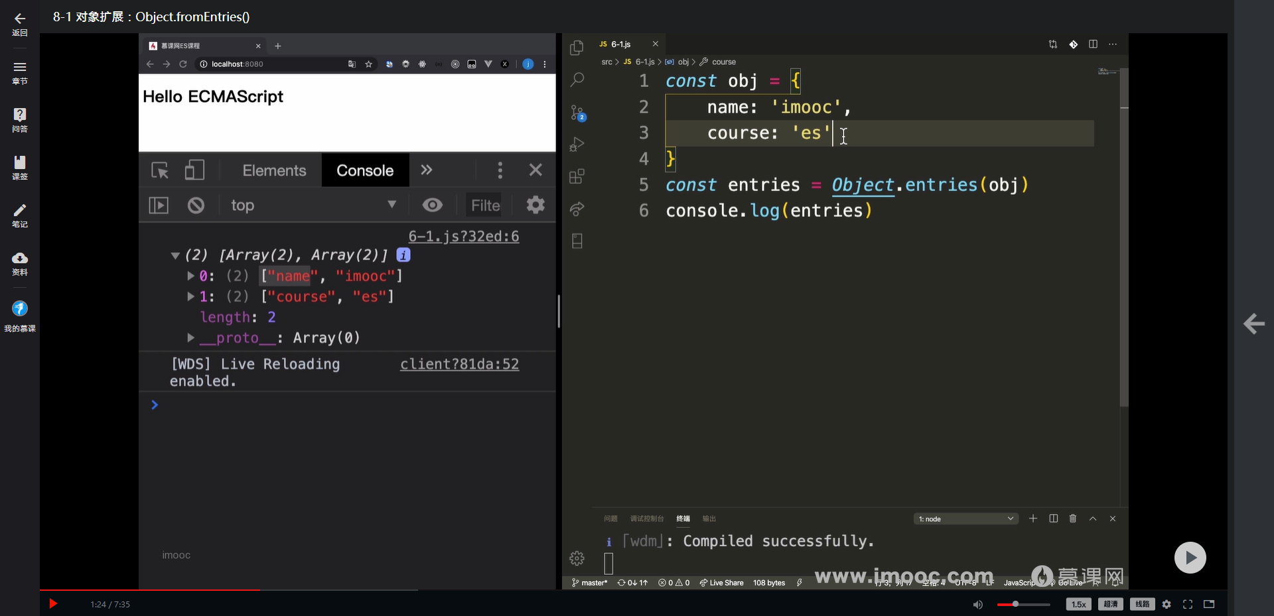Open the Chrome three-dot menu

545,64
